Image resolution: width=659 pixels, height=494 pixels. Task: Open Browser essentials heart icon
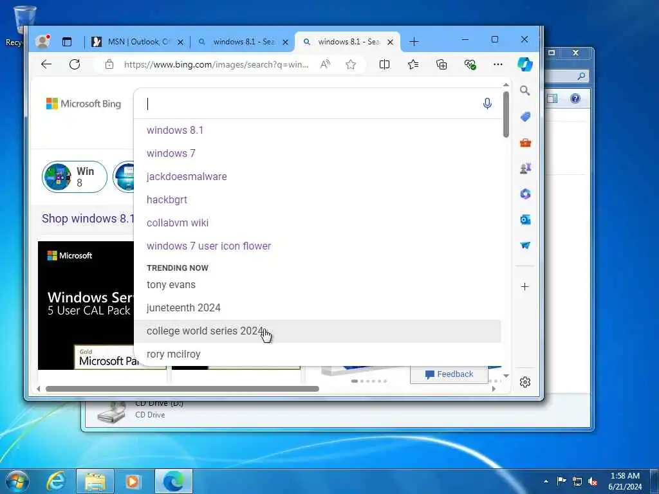click(470, 64)
